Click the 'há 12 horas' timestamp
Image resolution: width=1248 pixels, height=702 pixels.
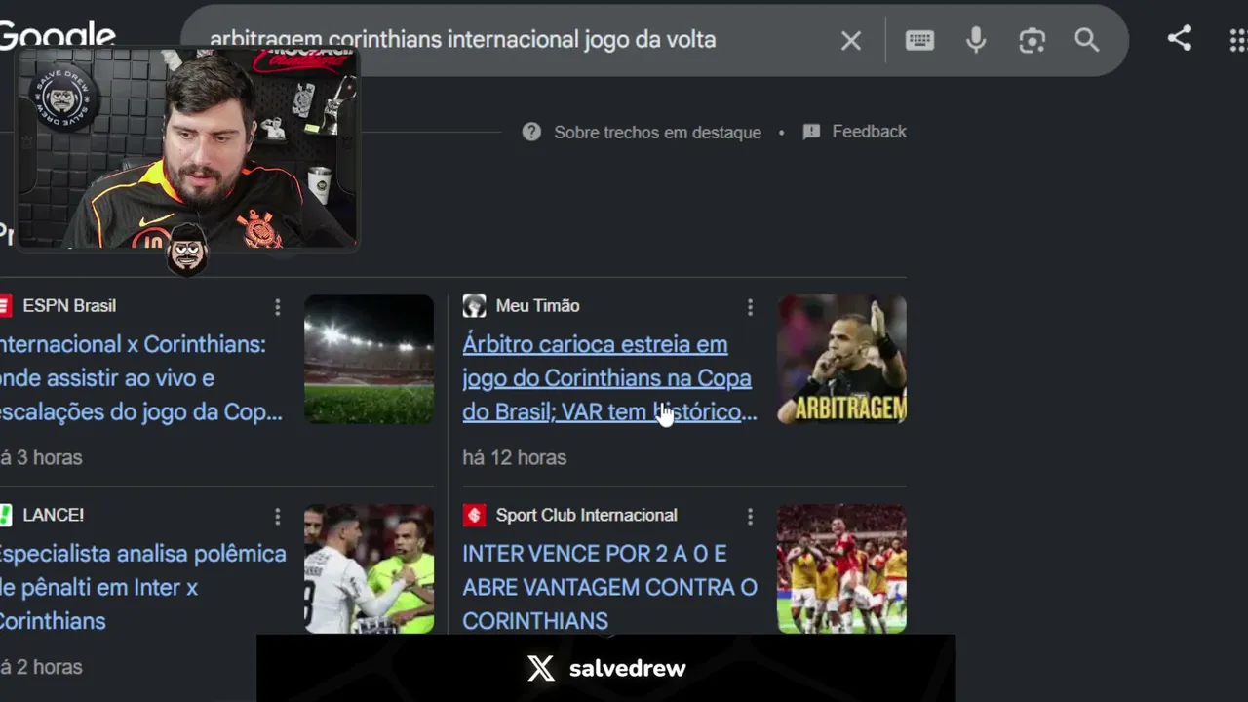click(514, 457)
